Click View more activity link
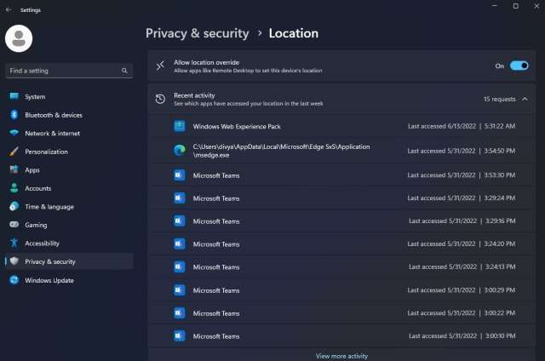This screenshot has height=361, width=545. coord(341,356)
